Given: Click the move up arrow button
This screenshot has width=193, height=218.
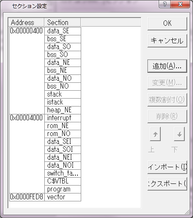Looking at the screenshot, I should coord(155,134).
